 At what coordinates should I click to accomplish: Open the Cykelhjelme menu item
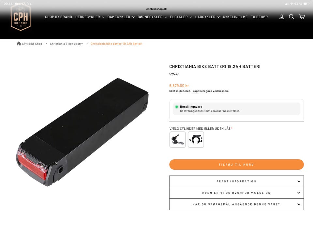pos(235,17)
